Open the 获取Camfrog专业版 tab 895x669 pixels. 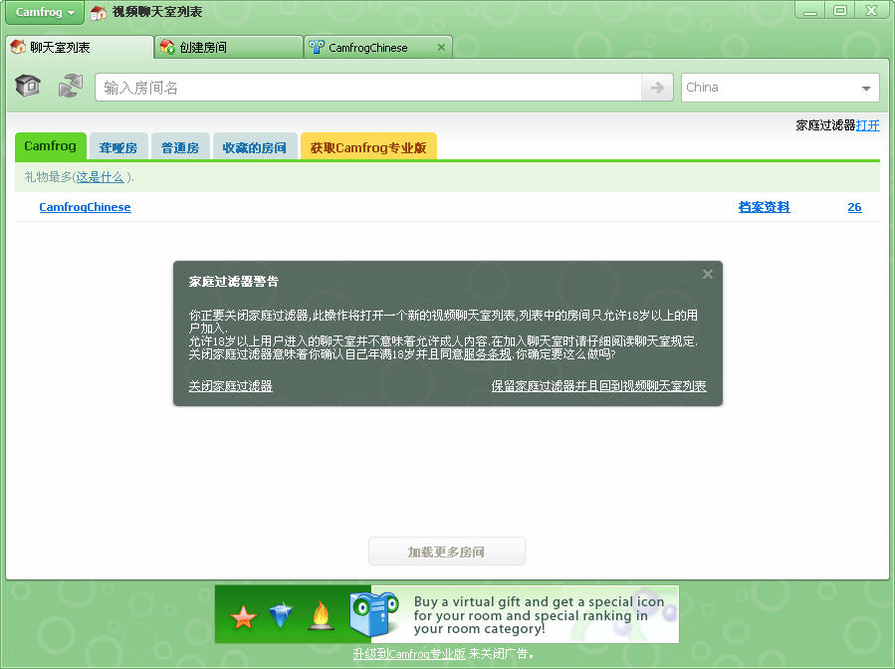tap(368, 147)
